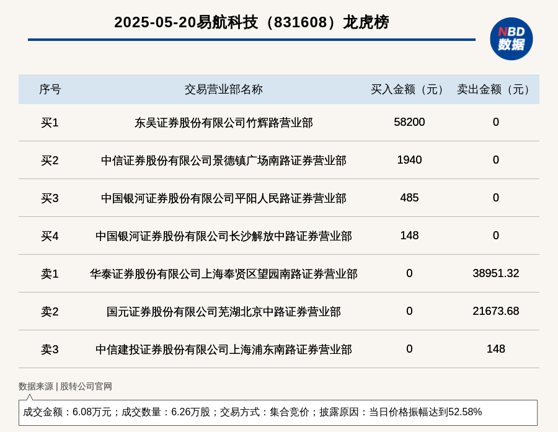Screen dimensions: 558x432
Task: Select the 卖2 row label
Action: point(50,311)
